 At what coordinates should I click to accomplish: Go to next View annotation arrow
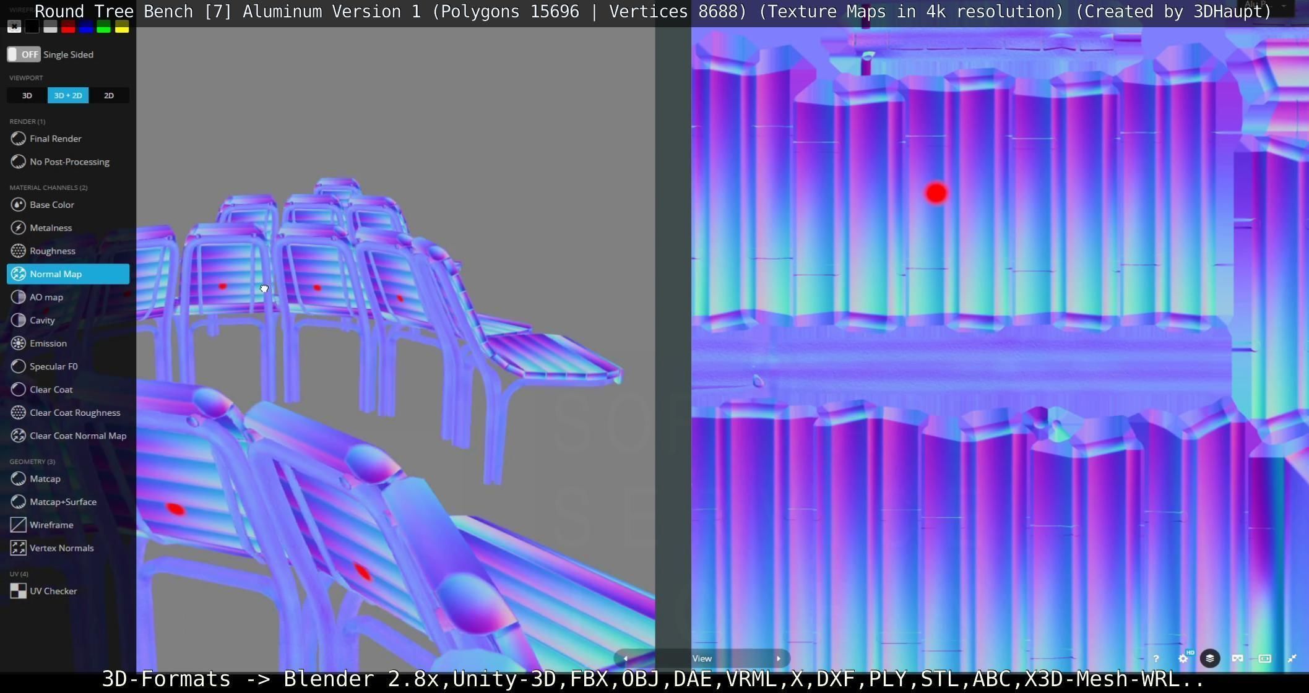pos(779,658)
